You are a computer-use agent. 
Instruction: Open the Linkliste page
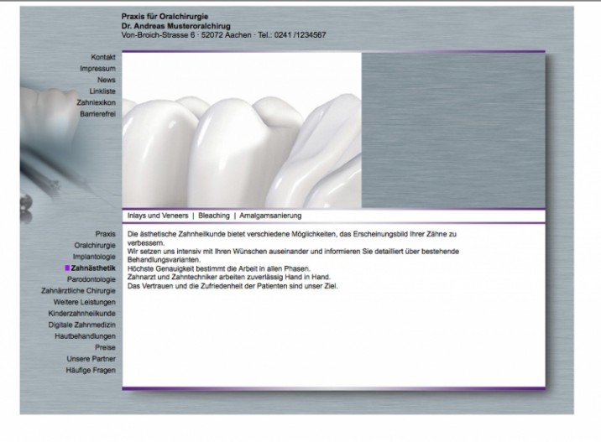pyautogui.click(x=102, y=91)
